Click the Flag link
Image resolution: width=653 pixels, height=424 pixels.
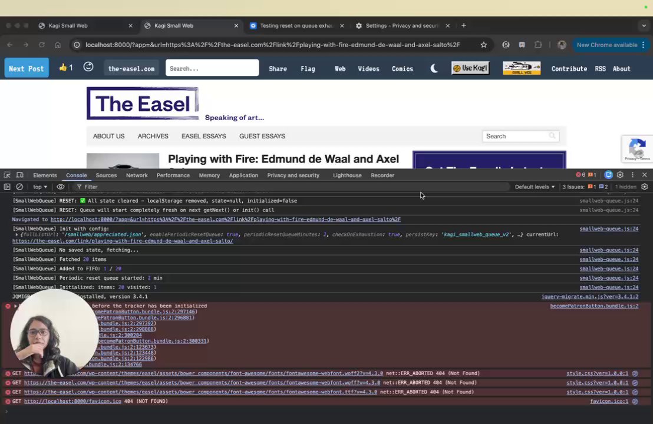click(x=308, y=69)
